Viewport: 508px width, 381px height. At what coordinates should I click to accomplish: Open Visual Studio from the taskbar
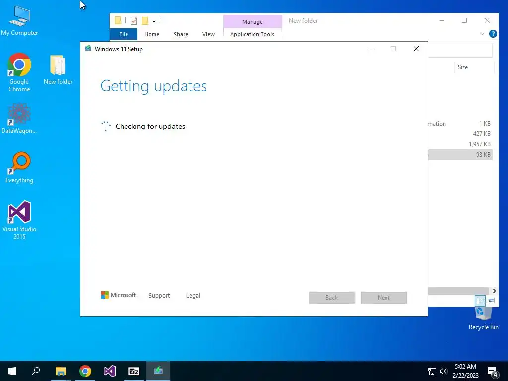(x=110, y=371)
